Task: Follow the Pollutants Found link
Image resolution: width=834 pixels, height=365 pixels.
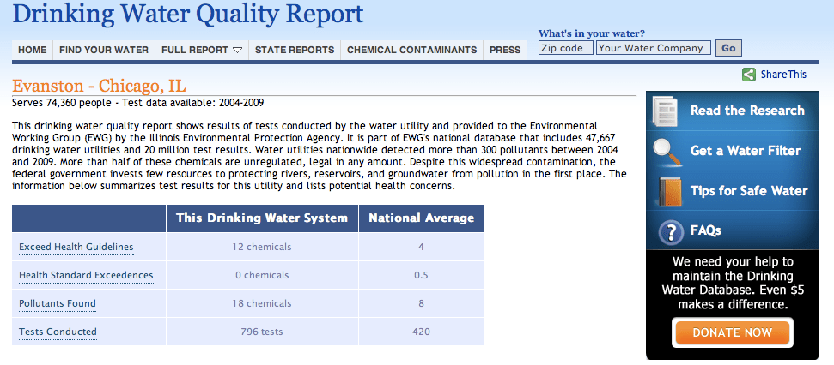Action: (58, 303)
